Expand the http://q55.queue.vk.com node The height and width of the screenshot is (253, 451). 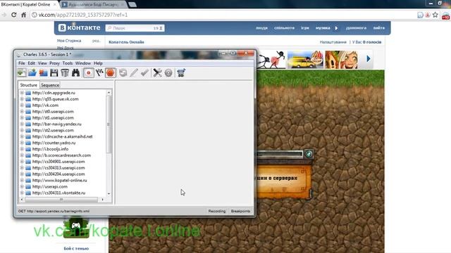22,99
